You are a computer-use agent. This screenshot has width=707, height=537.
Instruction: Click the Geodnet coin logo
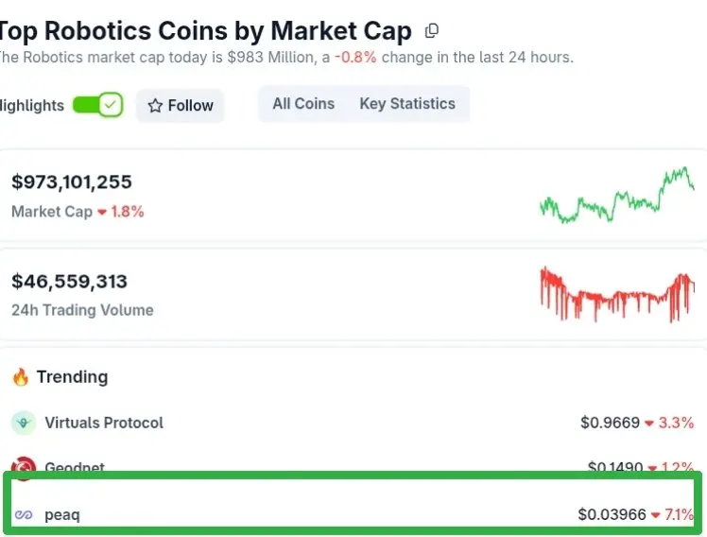pos(24,467)
